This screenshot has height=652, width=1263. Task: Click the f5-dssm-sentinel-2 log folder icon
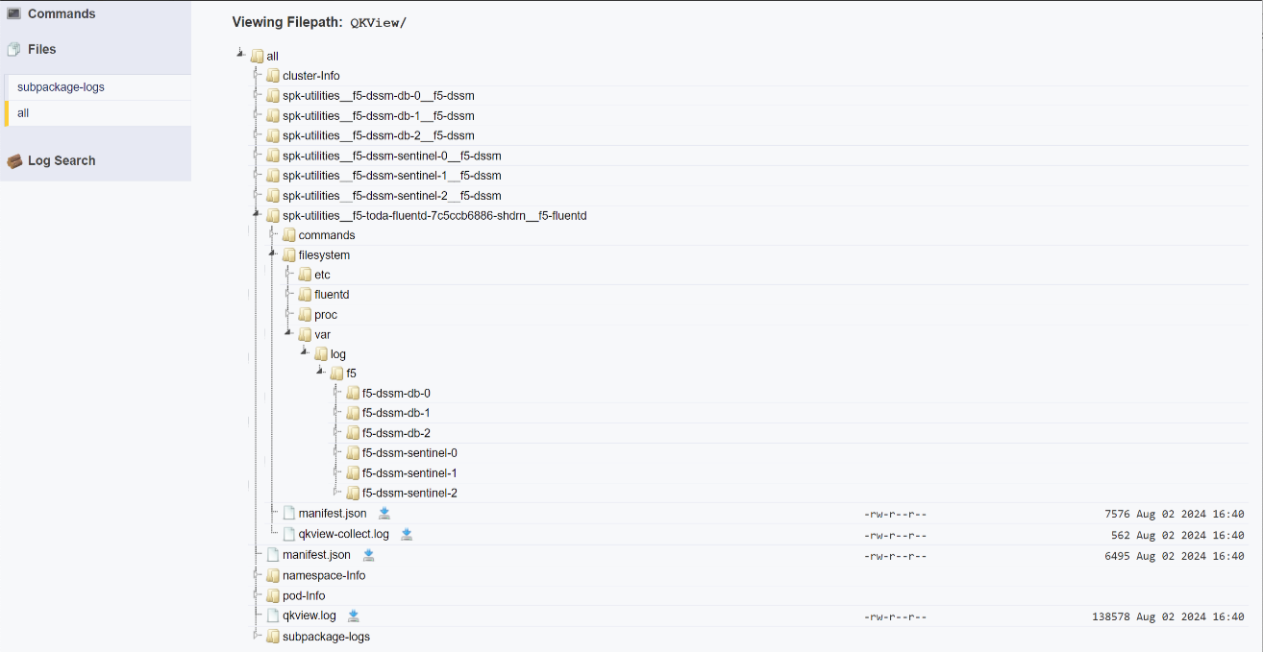click(x=353, y=494)
